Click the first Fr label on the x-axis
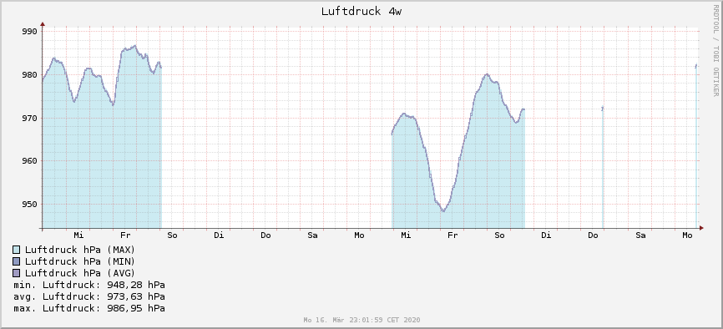The image size is (723, 329). [x=125, y=235]
